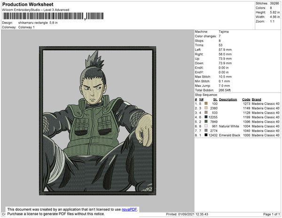Click the 'Page 1 of 1' indicator
Image resolution: width=282 pixels, height=218 pixels.
tap(271, 214)
